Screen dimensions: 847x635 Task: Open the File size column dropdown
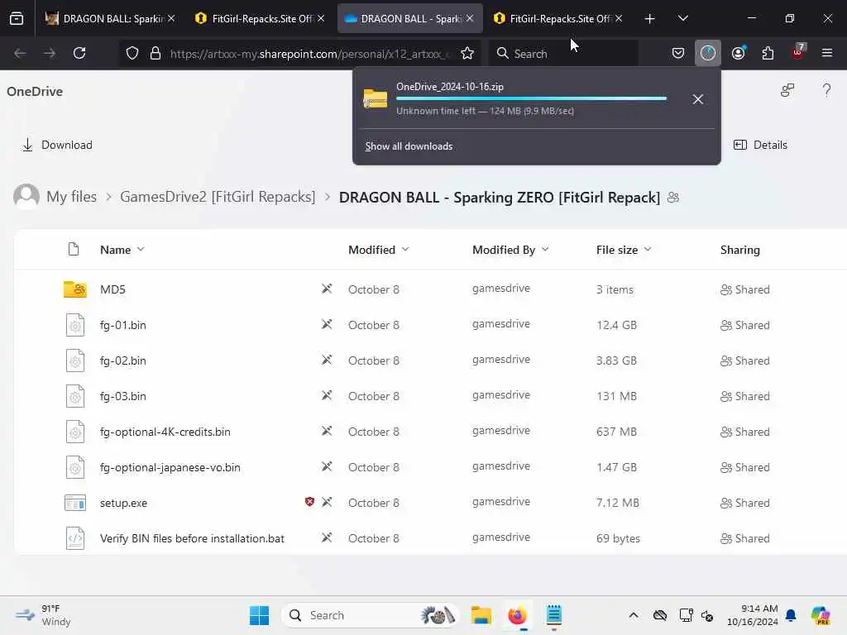(x=648, y=250)
